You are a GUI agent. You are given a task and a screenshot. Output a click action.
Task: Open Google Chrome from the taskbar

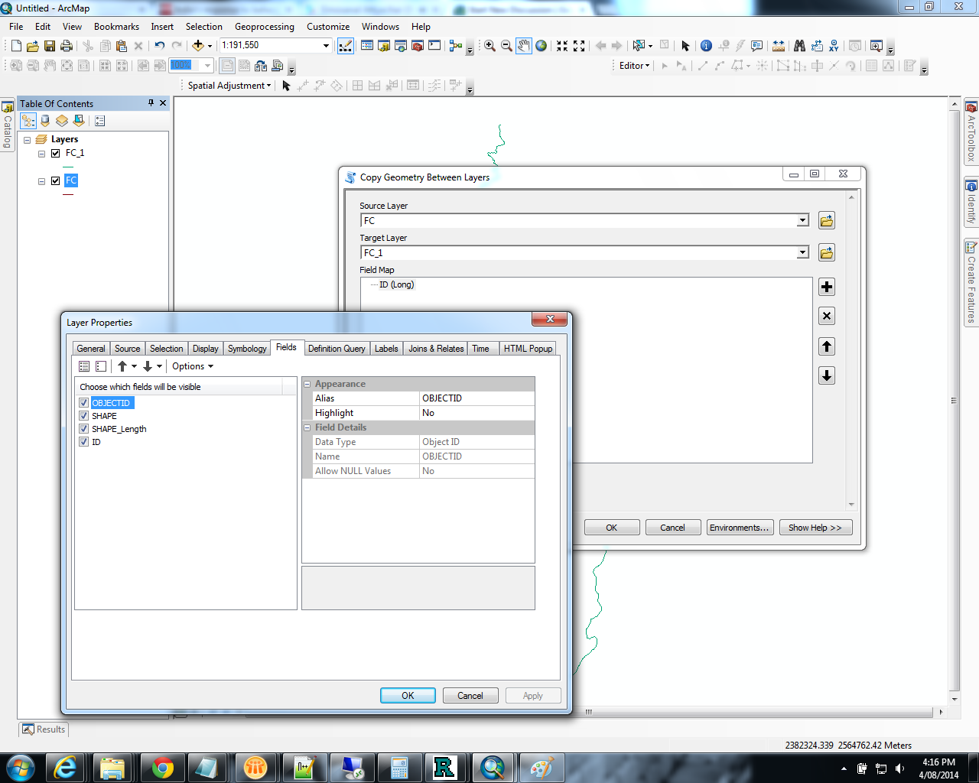tap(162, 767)
